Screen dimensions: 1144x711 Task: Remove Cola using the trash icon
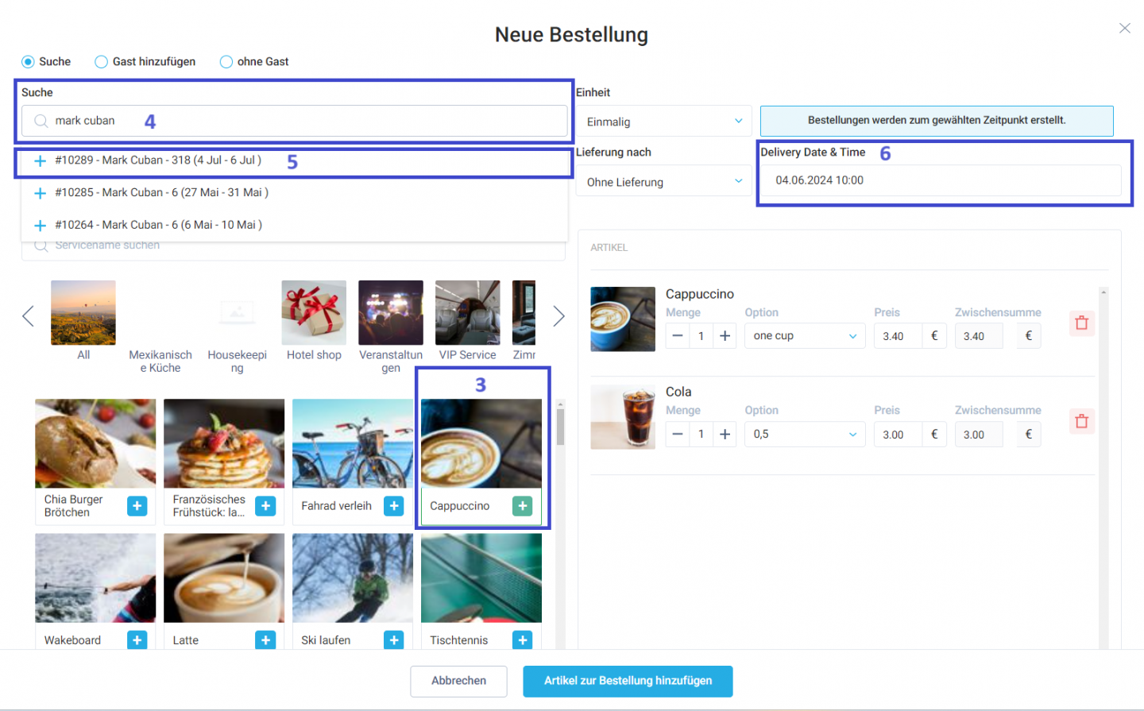pos(1081,421)
